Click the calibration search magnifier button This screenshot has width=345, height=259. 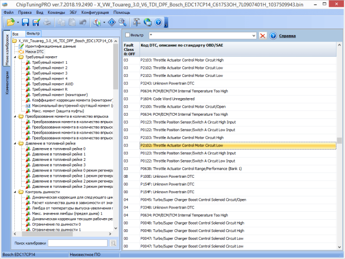(x=113, y=243)
